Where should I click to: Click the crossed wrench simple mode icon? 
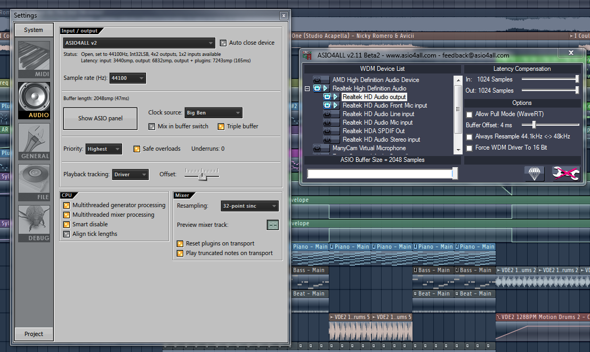point(565,174)
